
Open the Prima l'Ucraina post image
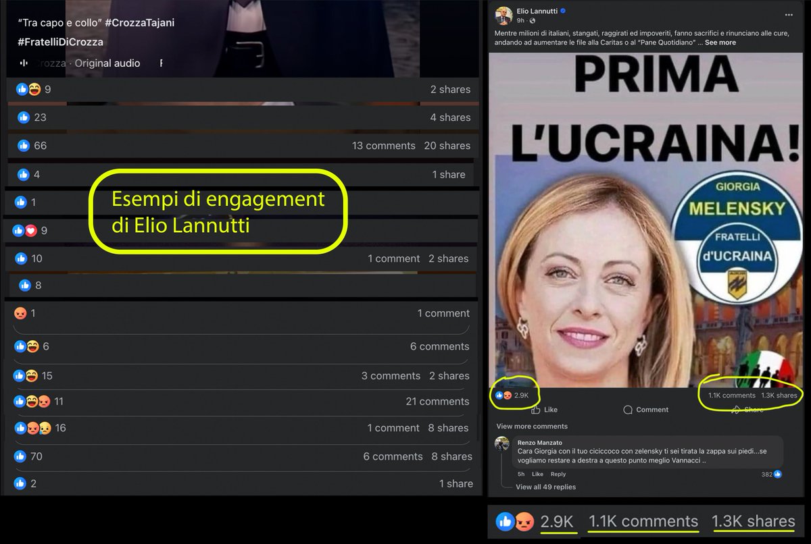click(x=647, y=220)
